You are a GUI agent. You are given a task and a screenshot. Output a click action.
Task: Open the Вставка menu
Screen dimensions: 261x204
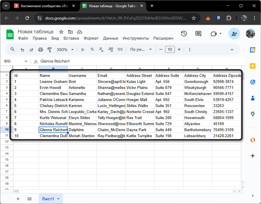[71, 38]
